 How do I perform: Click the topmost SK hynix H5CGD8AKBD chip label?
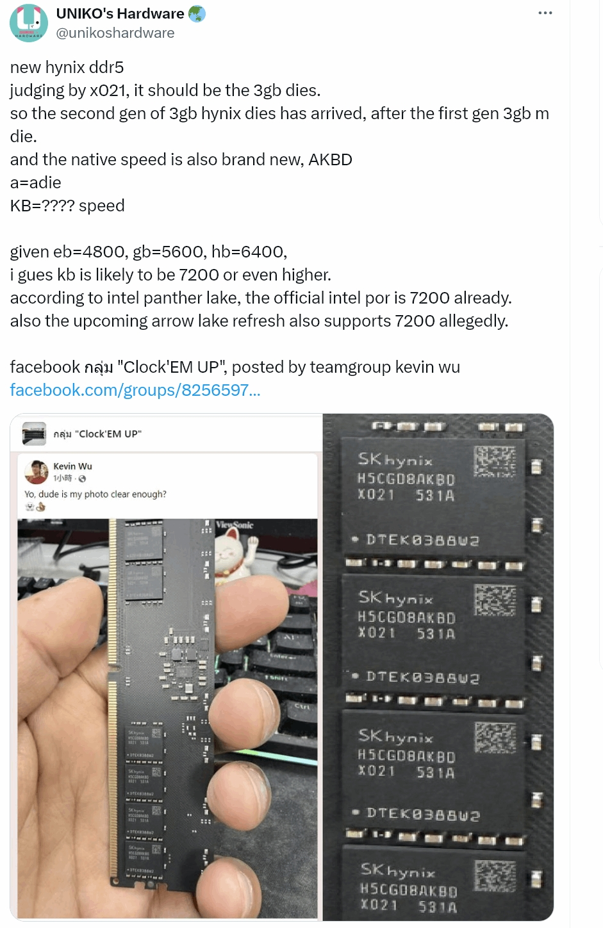(406, 477)
